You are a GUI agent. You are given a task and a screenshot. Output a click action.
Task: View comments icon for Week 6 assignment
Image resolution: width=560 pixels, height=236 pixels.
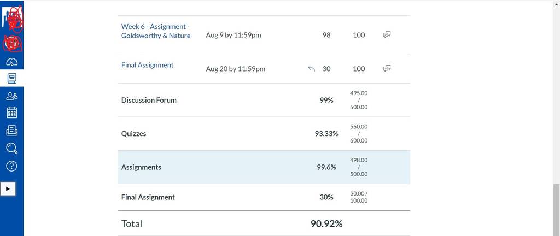pyautogui.click(x=387, y=34)
